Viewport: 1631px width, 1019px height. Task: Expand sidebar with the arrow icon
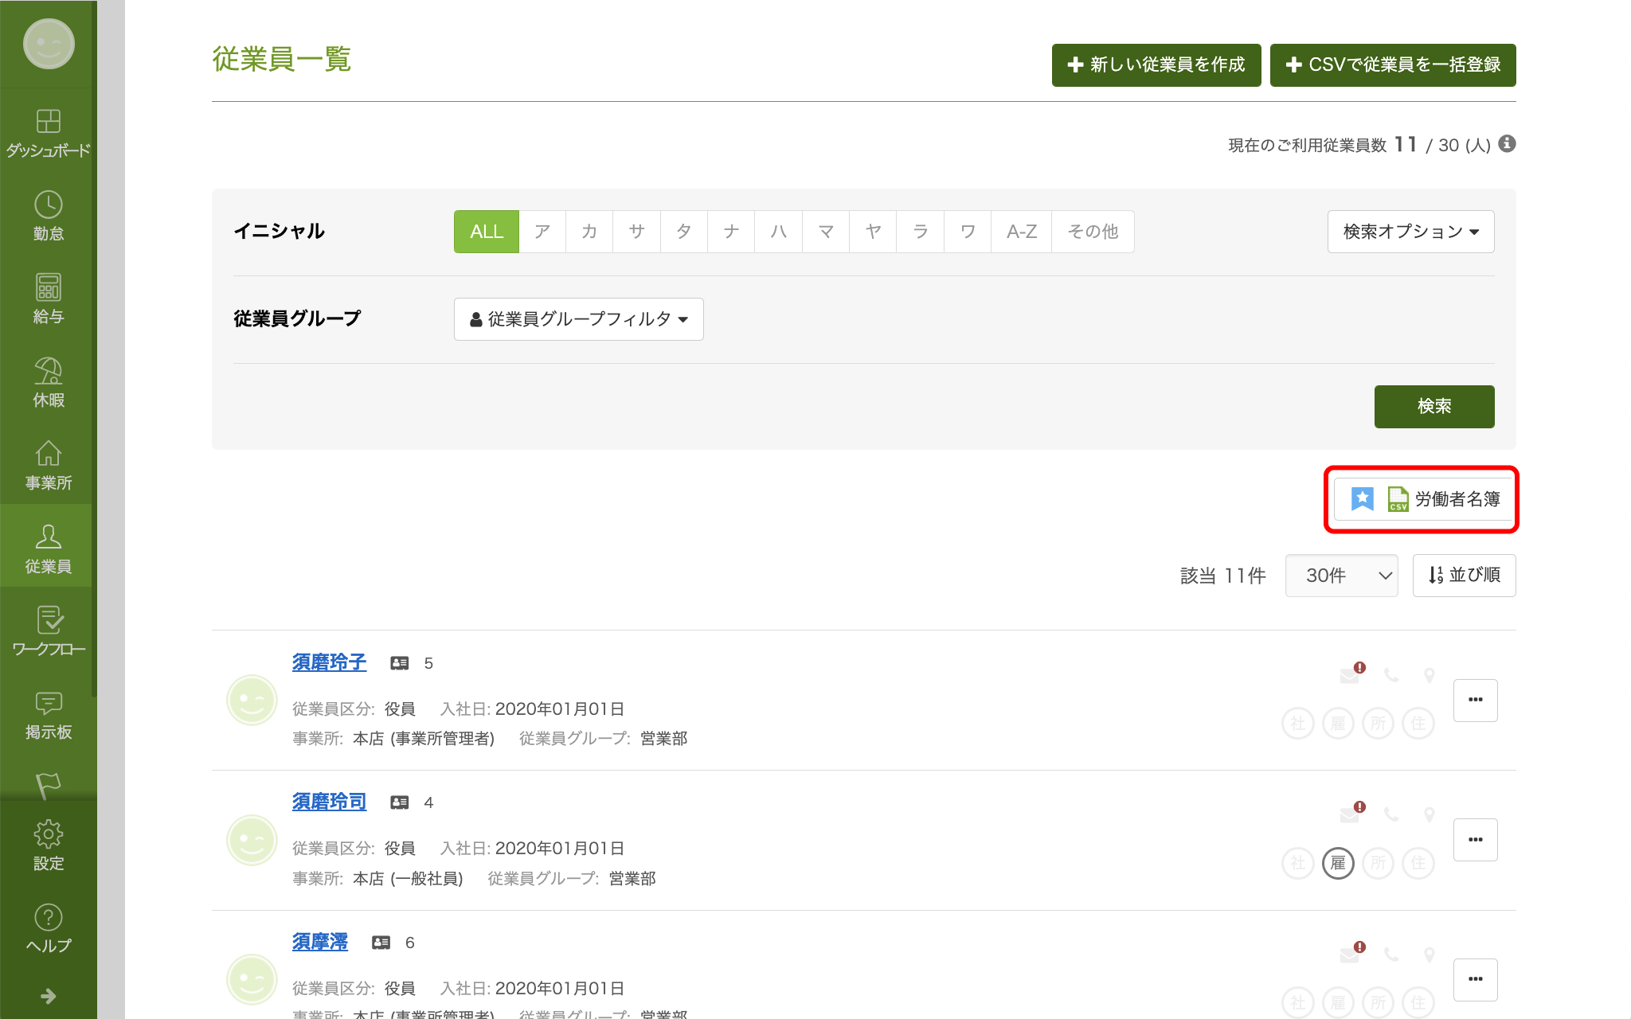(x=48, y=996)
